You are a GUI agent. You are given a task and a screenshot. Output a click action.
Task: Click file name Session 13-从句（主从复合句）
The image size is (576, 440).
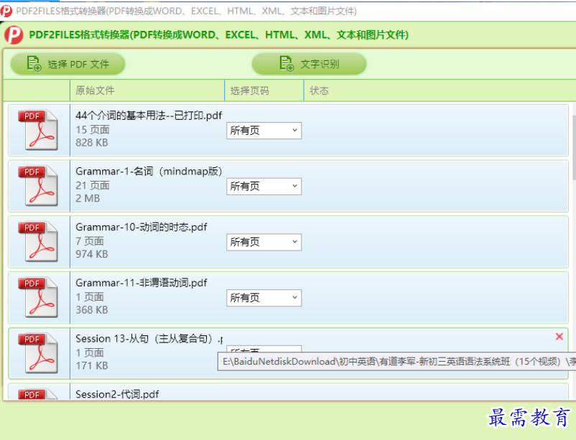tap(149, 339)
